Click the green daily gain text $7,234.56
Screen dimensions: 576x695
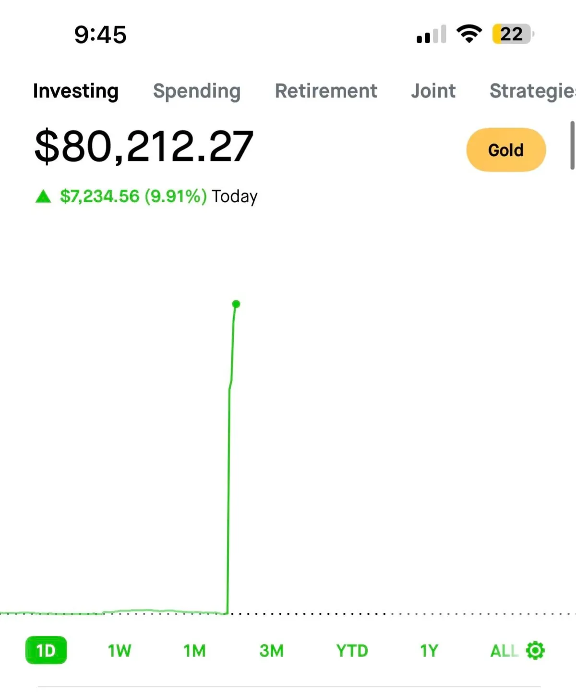tap(98, 196)
